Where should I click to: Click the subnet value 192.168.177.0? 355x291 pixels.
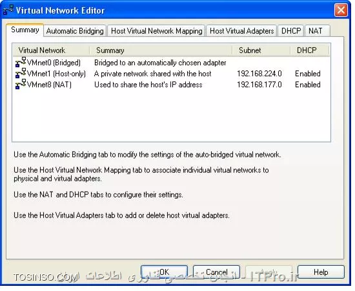pyautogui.click(x=259, y=85)
